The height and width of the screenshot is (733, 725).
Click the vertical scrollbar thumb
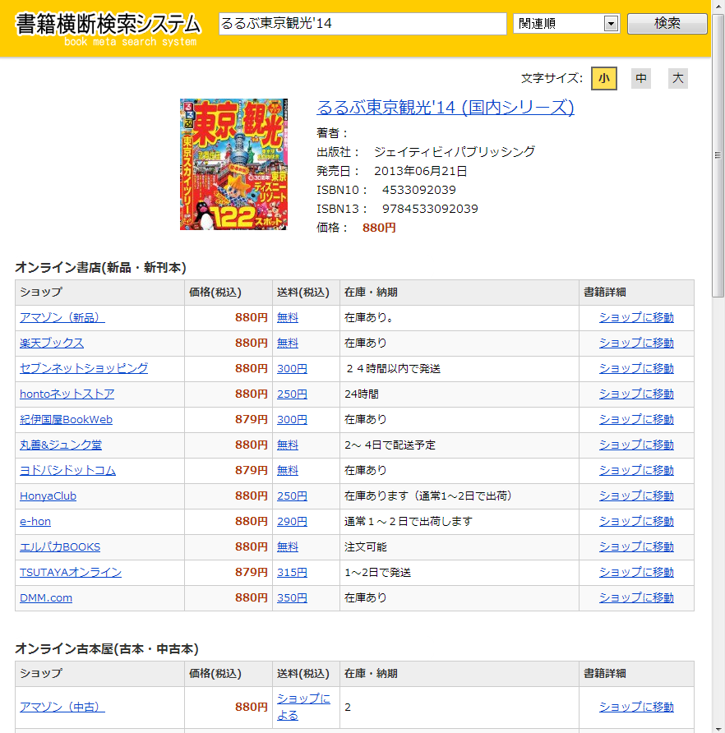click(x=718, y=154)
